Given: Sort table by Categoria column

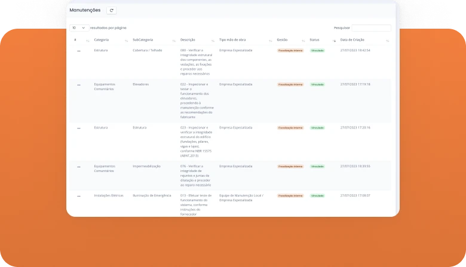Looking at the screenshot, I should [101, 40].
